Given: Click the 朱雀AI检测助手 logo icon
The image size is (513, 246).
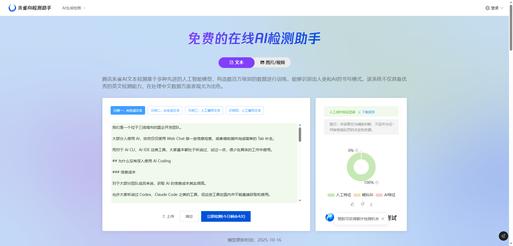Looking at the screenshot, I should pyautogui.click(x=12, y=8).
